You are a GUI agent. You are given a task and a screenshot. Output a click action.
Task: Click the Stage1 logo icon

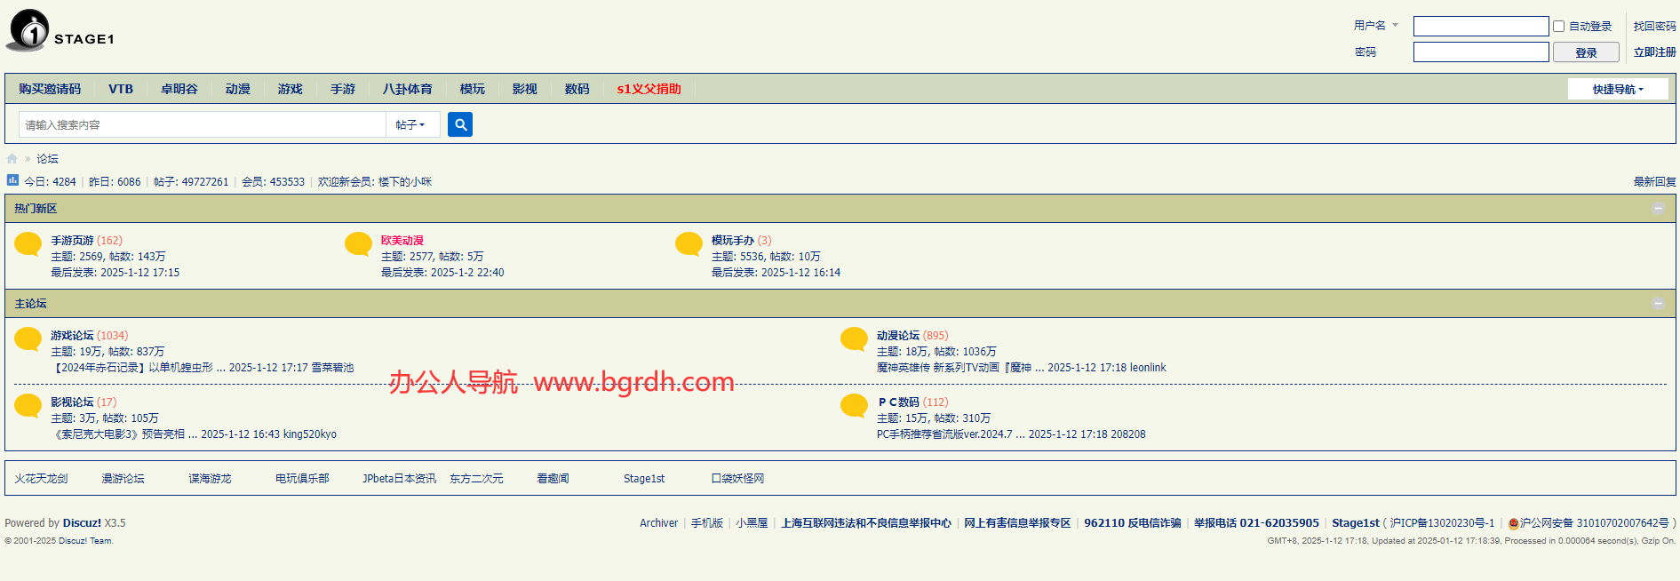tap(29, 31)
